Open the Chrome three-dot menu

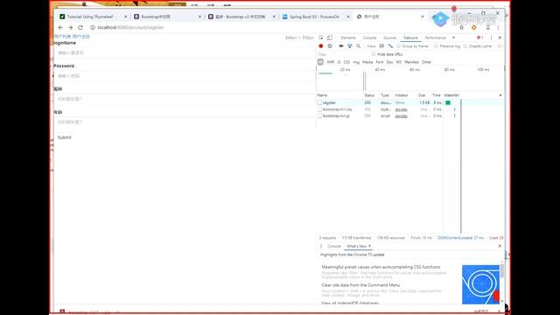(498, 27)
